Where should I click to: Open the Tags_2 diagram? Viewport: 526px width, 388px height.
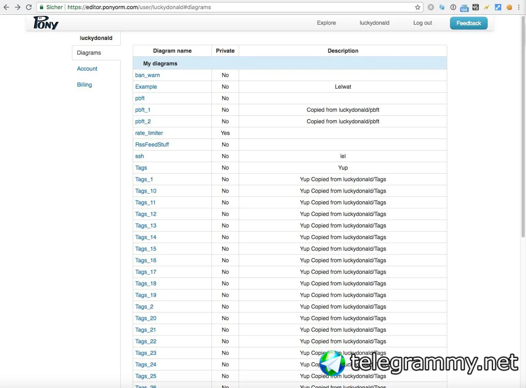(x=144, y=307)
